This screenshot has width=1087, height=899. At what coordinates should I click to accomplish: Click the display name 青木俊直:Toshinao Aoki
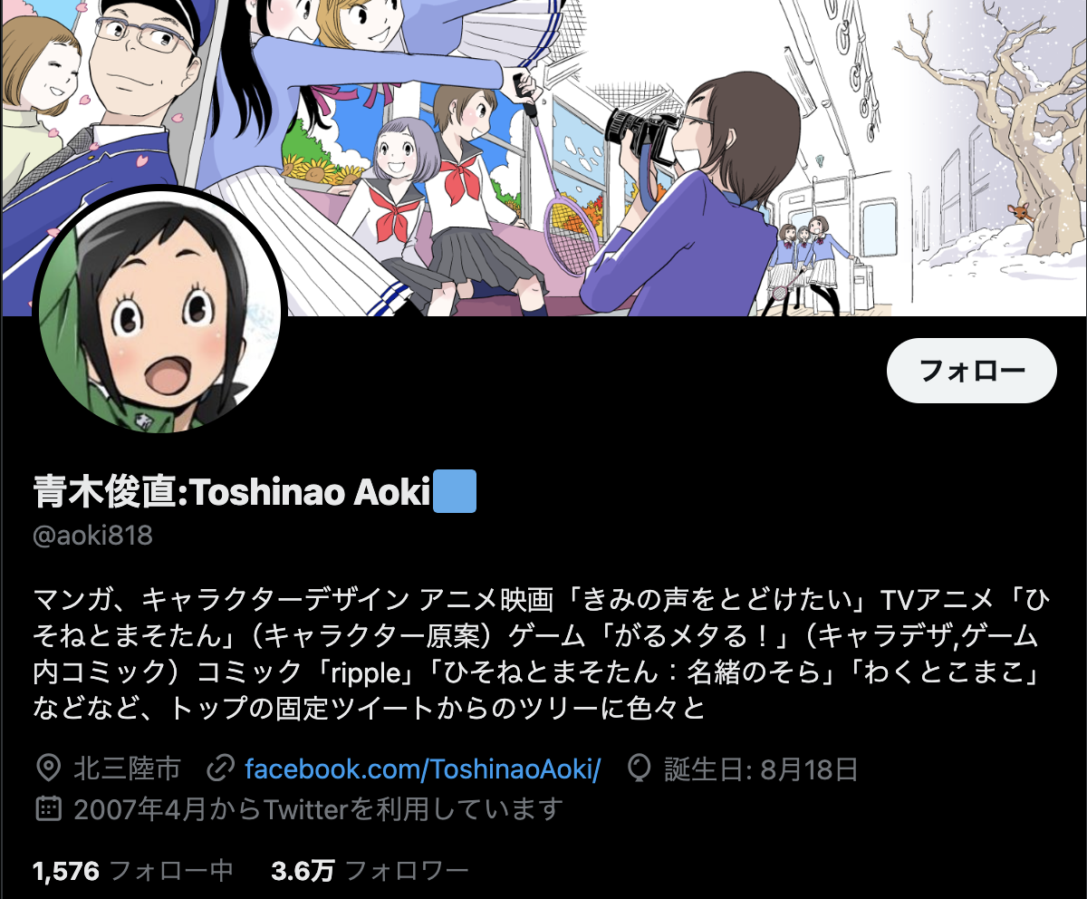point(231,492)
